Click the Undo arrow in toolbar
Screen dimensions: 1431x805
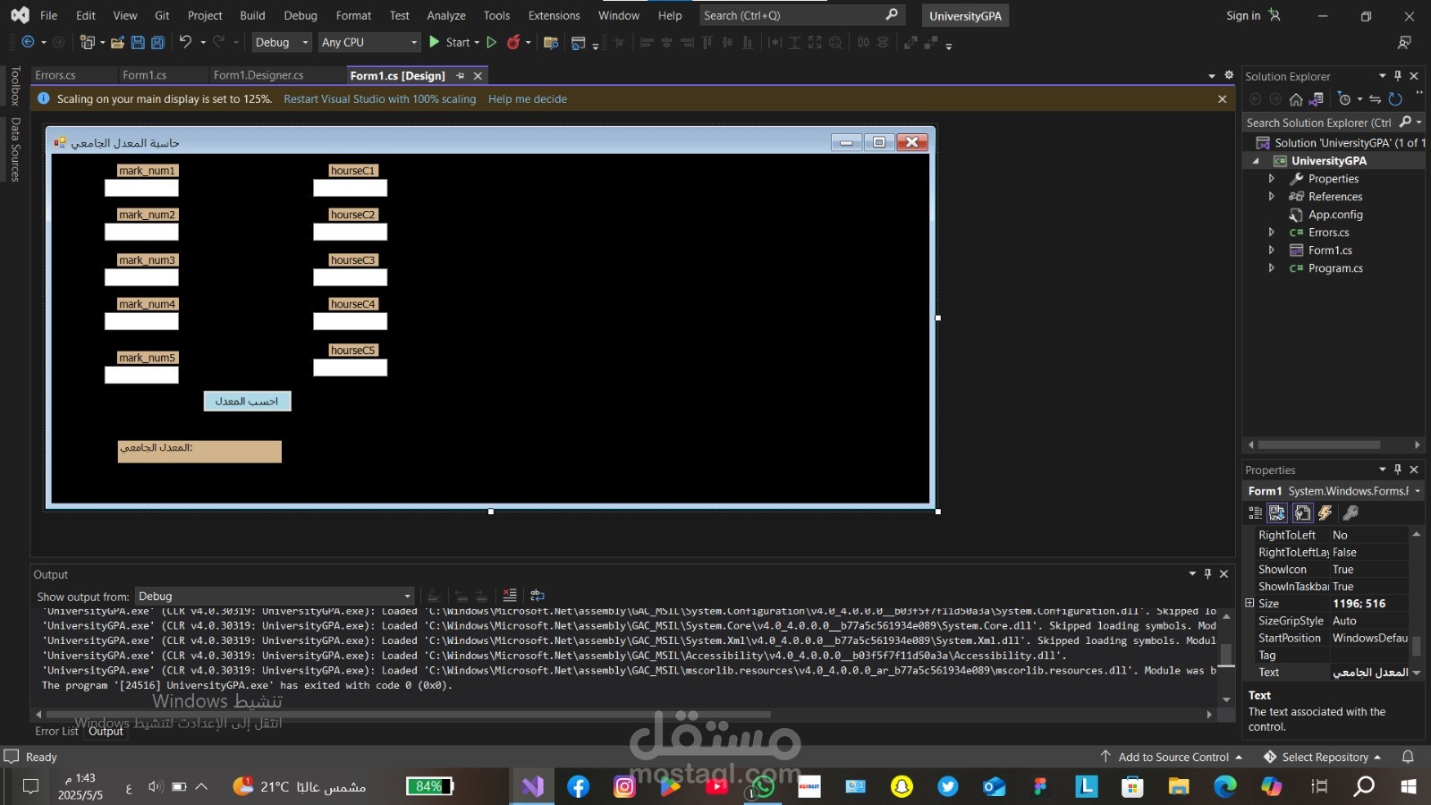pyautogui.click(x=185, y=42)
